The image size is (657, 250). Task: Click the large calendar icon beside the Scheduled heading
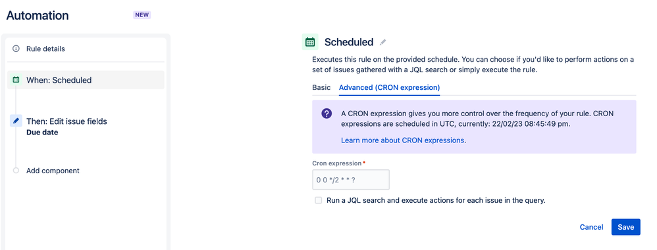(310, 42)
